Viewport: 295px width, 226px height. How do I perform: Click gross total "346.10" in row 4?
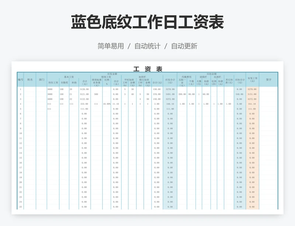click(170, 104)
